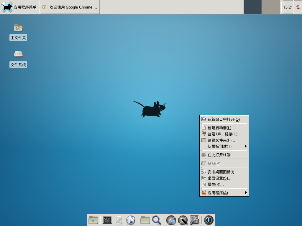Open the 主文件夹 home folder desktop icon
The width and height of the screenshot is (302, 226).
[18, 32]
